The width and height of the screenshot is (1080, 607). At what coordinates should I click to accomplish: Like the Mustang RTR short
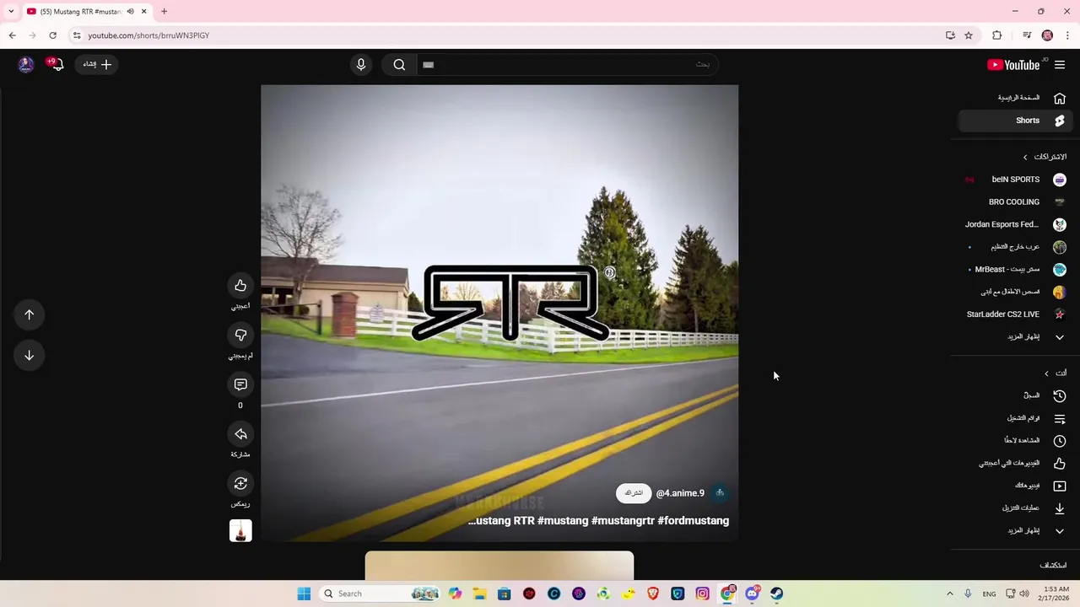tap(240, 286)
